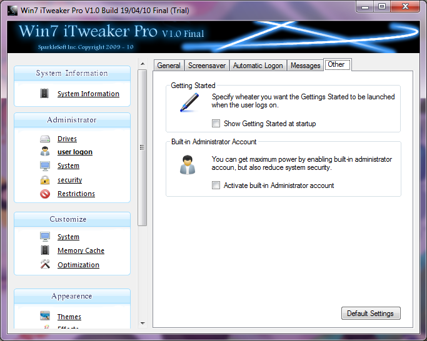This screenshot has height=341, width=427.
Task: Click the Themes picture icon
Action: 45,316
